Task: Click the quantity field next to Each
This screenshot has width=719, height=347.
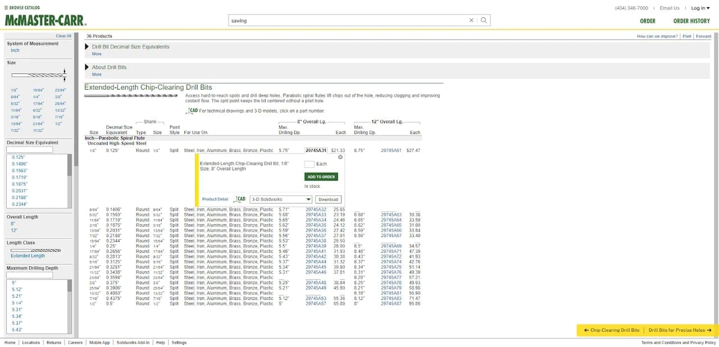Action: click(x=309, y=164)
